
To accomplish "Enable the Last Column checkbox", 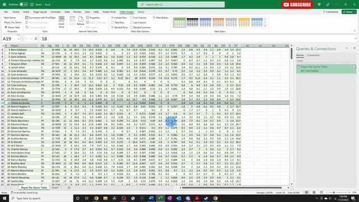I will (x=131, y=22).
